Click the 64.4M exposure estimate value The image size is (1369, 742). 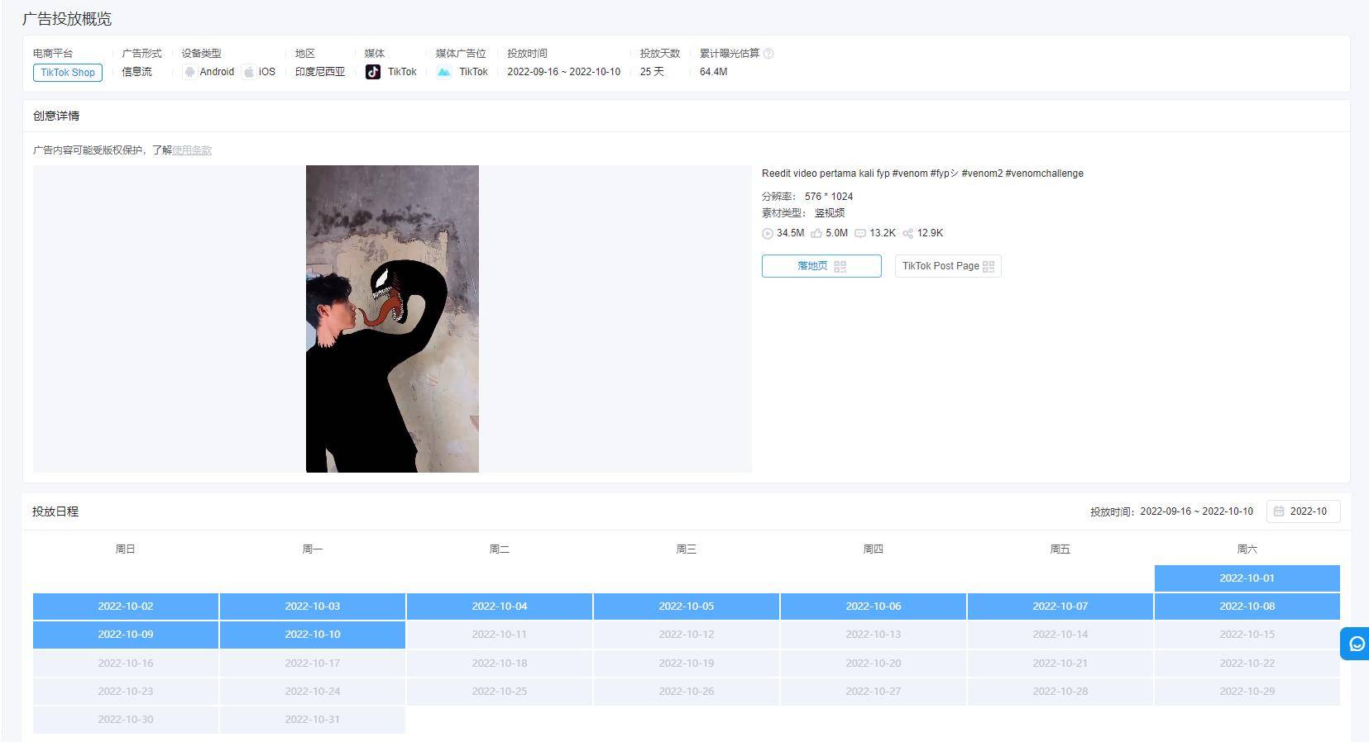pos(713,72)
